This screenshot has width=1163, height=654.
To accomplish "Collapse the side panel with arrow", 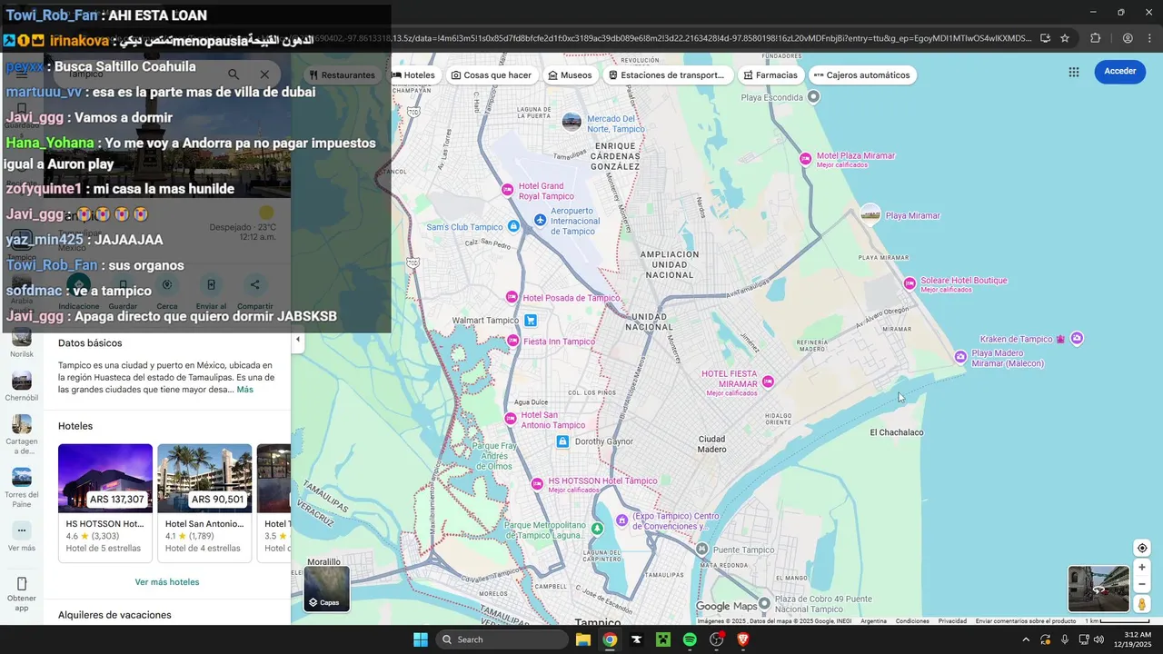I will [297, 339].
